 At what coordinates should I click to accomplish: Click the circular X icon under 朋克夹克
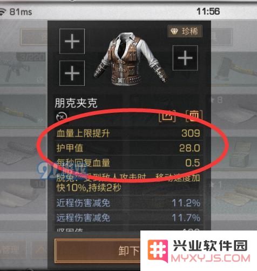[62, 117]
